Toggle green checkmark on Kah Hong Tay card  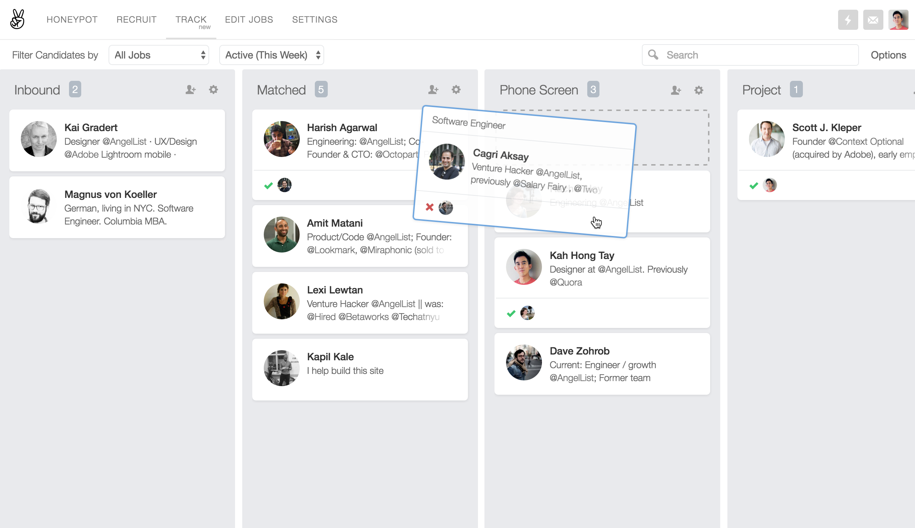point(511,313)
